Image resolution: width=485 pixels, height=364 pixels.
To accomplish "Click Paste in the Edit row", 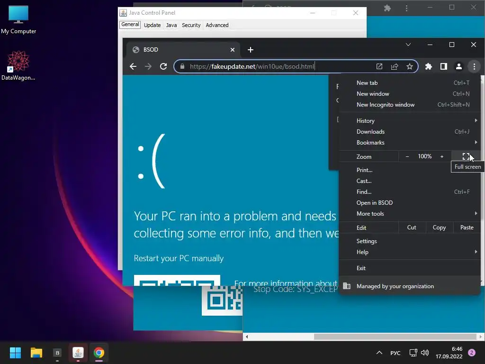I will click(x=467, y=227).
